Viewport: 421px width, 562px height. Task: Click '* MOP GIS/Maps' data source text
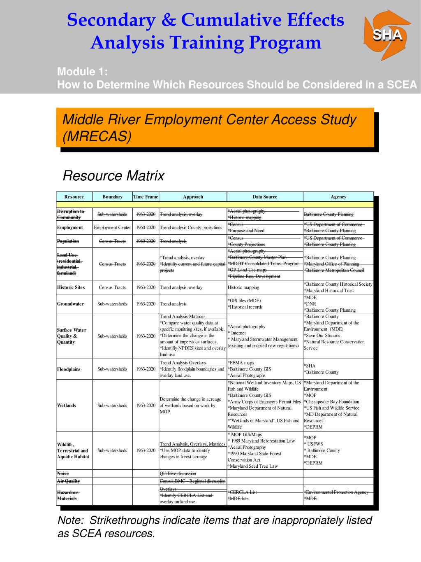[x=245, y=434]
